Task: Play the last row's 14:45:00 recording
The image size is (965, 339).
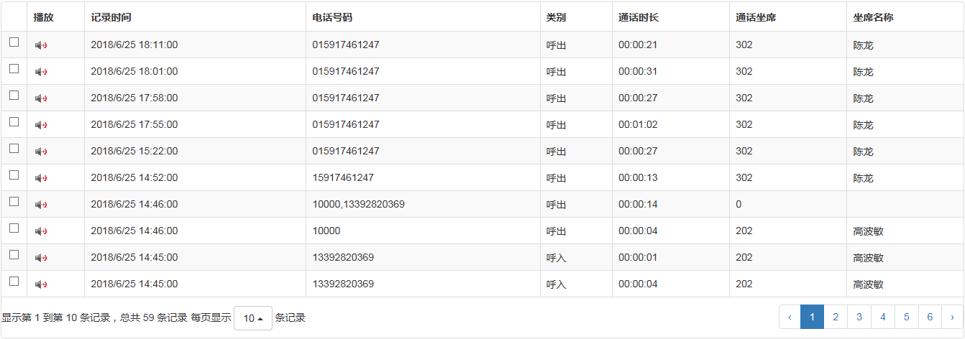Action: (x=41, y=284)
